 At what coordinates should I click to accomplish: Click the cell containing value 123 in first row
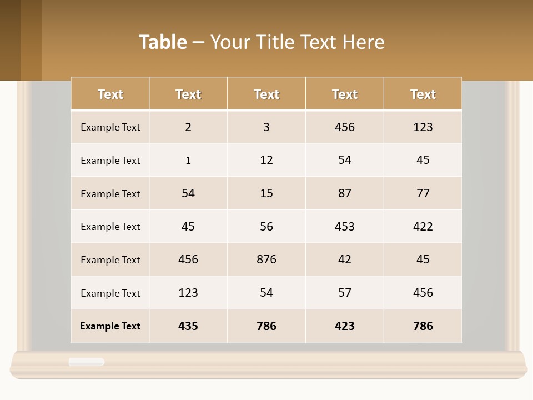423,127
